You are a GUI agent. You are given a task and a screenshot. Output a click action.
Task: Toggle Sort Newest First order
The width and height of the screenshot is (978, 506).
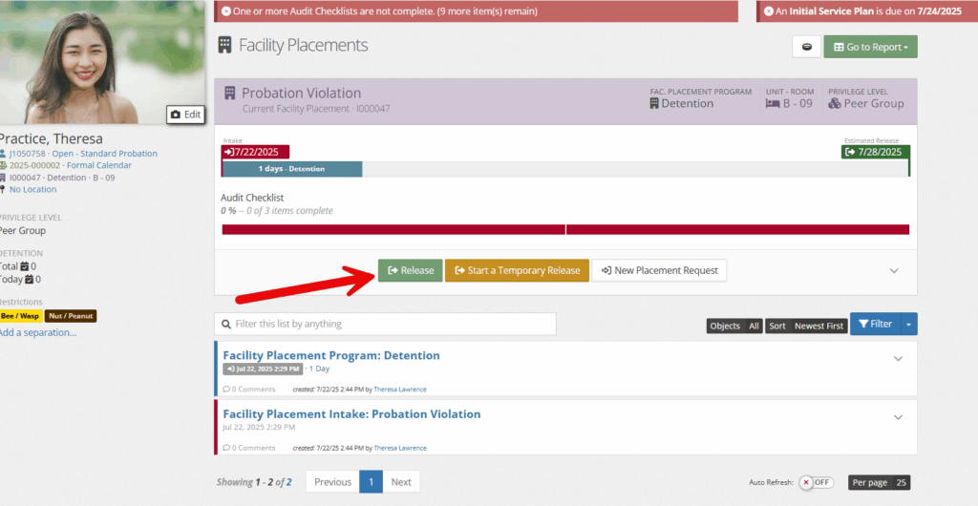pyautogui.click(x=806, y=326)
